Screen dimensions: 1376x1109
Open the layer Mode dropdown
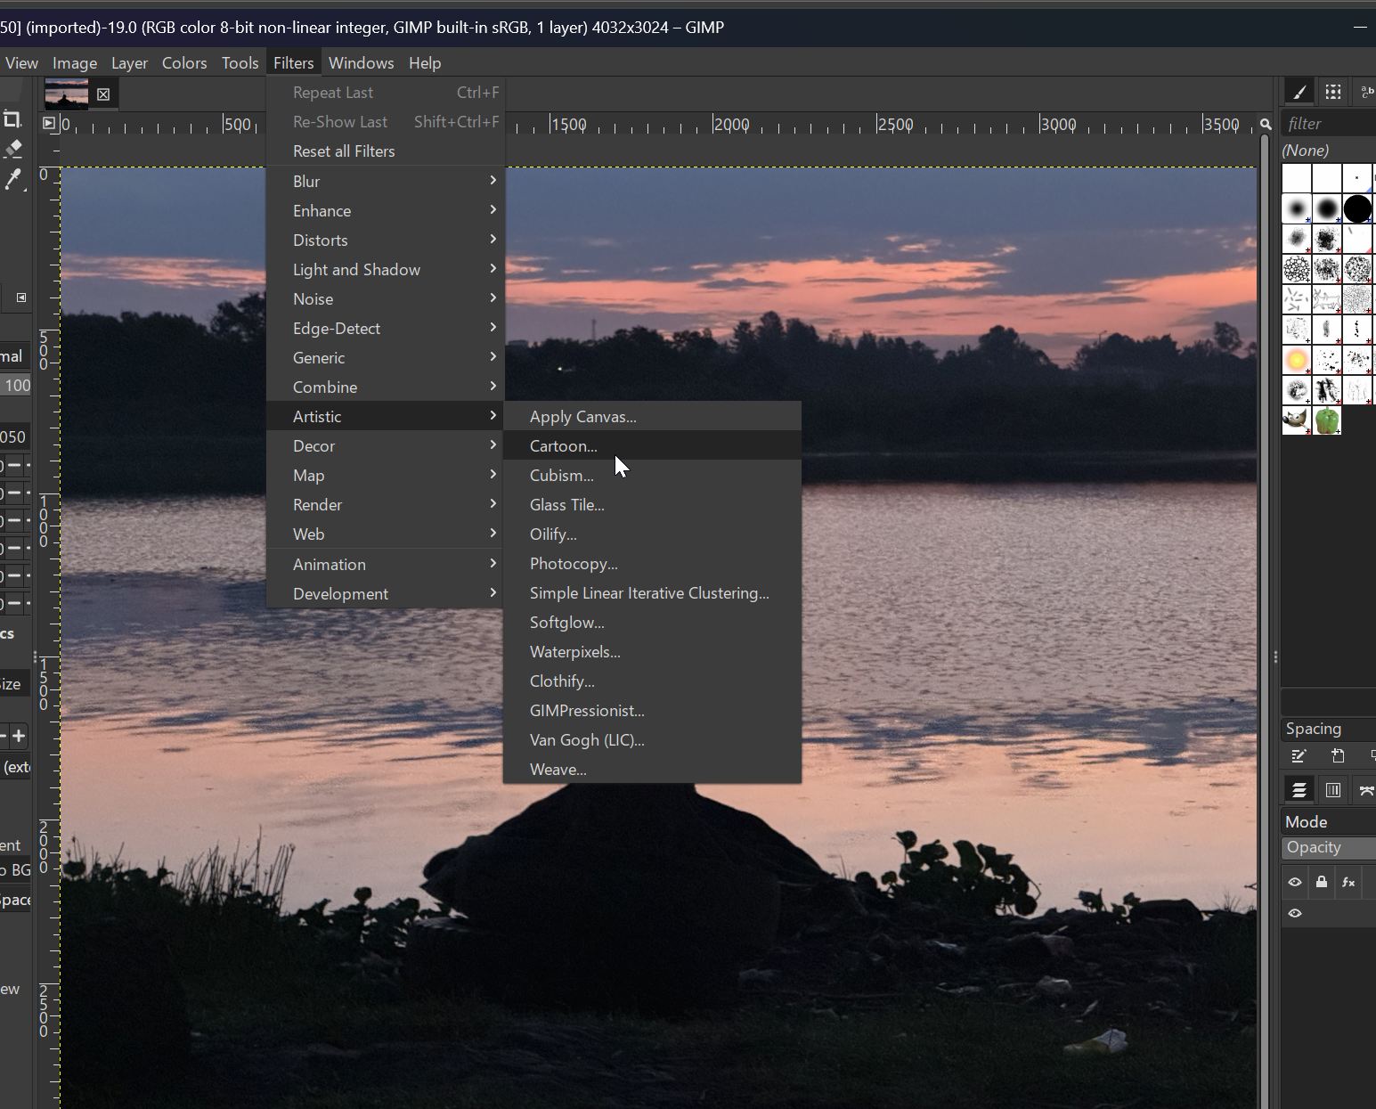coord(1329,821)
